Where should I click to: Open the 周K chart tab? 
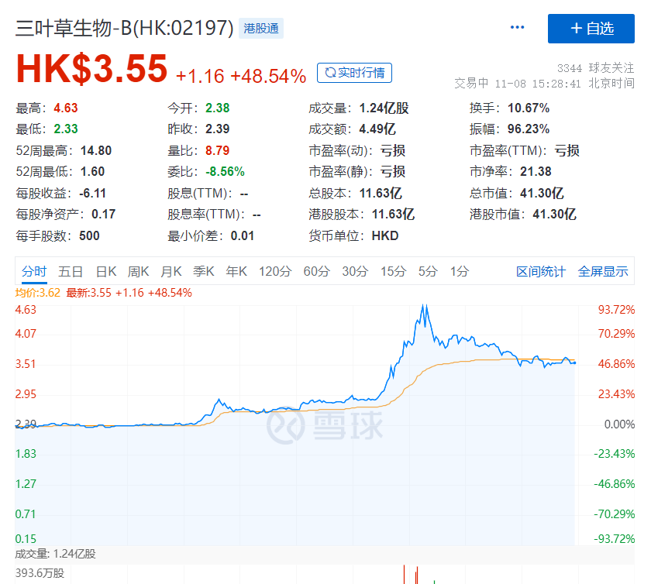tap(138, 271)
